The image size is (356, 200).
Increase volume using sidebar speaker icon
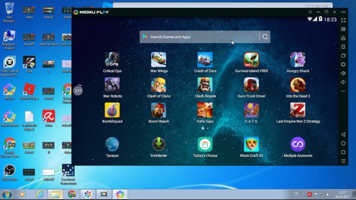point(343,73)
